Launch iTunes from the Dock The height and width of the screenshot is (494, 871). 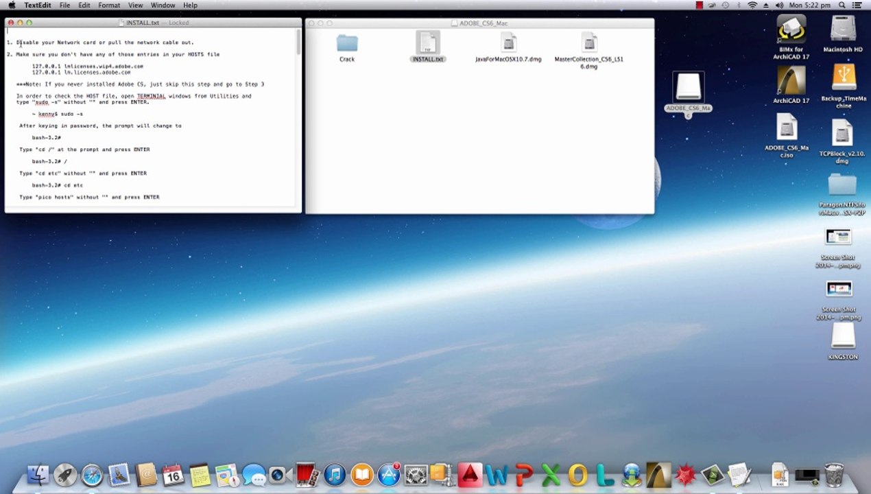pyautogui.click(x=335, y=475)
